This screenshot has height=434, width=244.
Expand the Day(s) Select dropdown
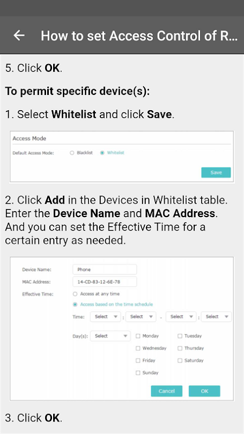coord(111,336)
